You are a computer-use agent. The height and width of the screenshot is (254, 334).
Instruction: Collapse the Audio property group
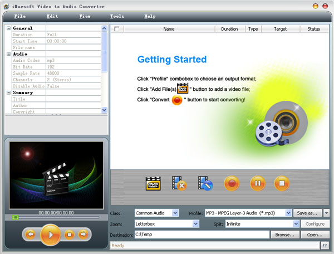pos(8,54)
